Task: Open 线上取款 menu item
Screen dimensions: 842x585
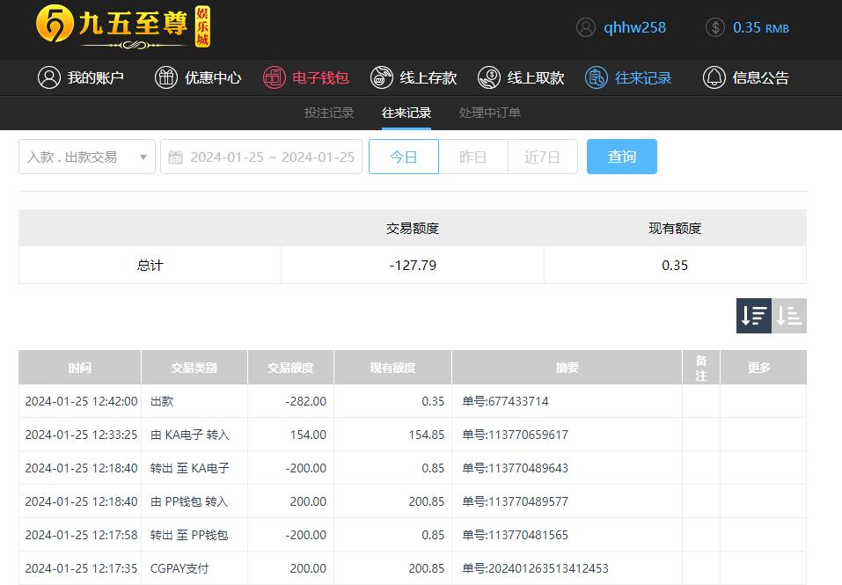Action: pyautogui.click(x=521, y=77)
